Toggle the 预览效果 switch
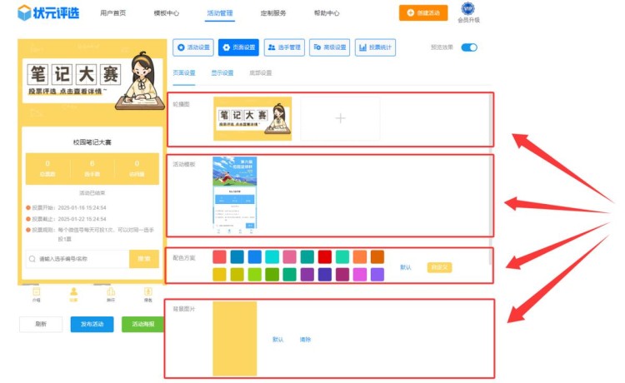 tap(469, 47)
